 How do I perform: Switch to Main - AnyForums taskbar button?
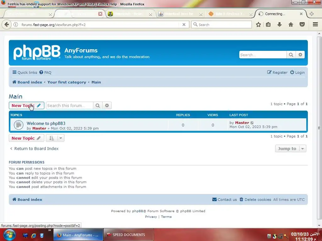[78, 235]
